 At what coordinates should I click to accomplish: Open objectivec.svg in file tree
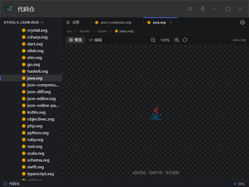(x=31, y=119)
